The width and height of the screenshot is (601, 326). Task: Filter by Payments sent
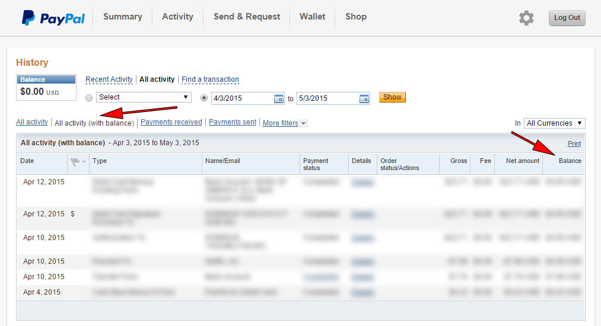233,122
